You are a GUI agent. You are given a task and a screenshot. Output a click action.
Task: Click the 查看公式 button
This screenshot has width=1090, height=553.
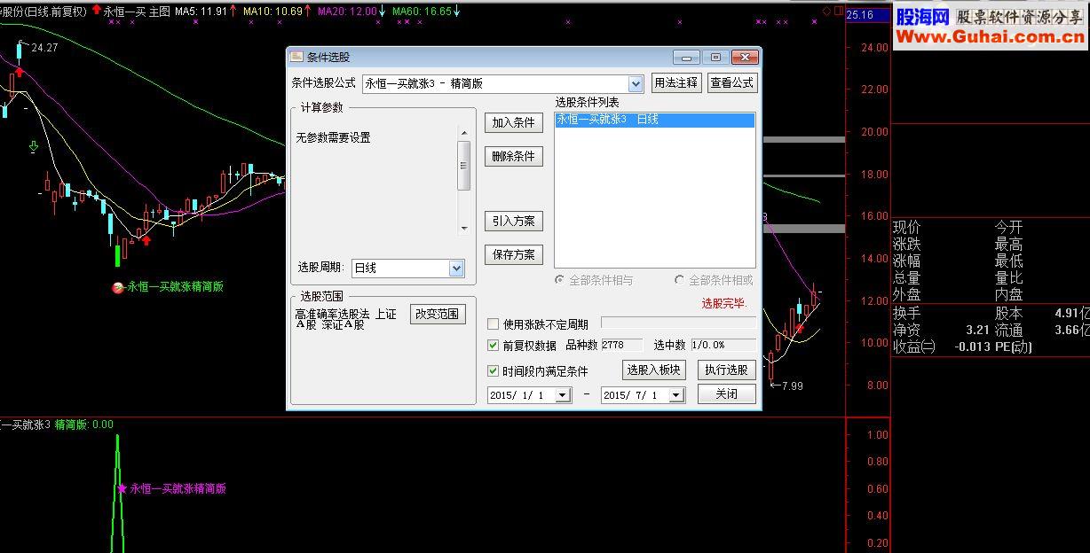[731, 82]
